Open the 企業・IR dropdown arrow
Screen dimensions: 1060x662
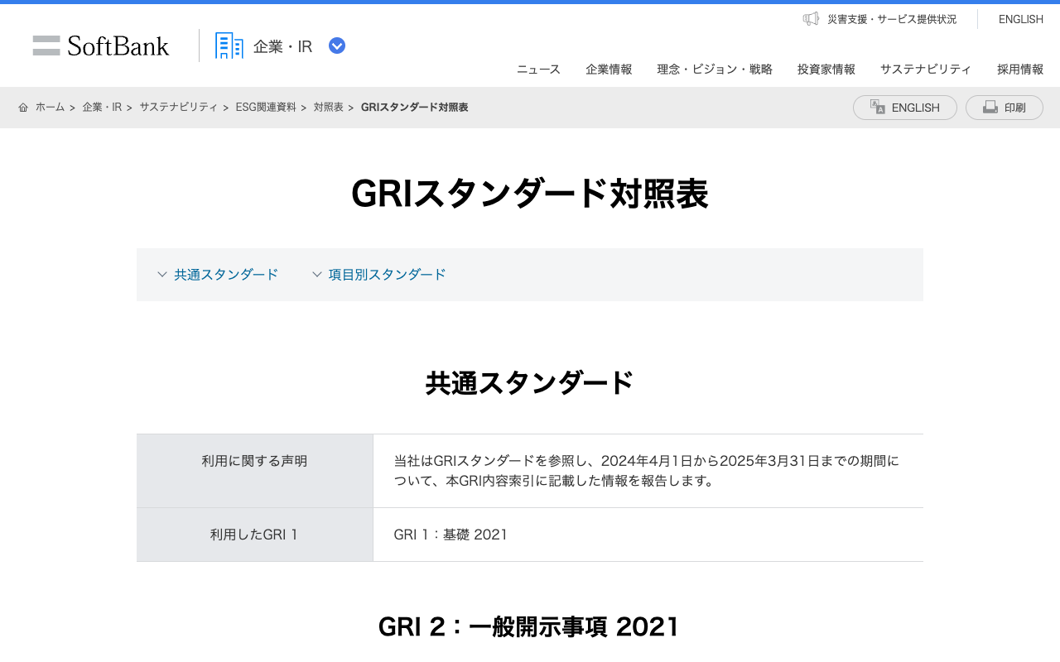(337, 46)
